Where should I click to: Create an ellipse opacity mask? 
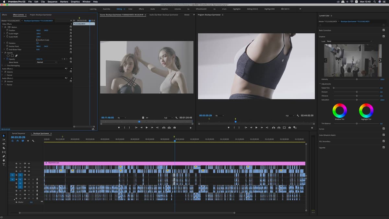click(x=8, y=55)
